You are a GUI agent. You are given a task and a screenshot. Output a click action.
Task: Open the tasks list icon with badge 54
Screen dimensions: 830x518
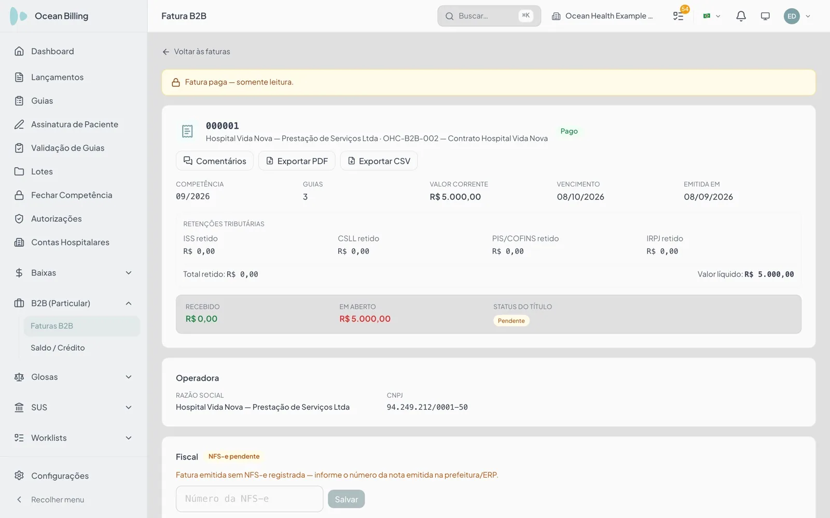[x=679, y=16]
